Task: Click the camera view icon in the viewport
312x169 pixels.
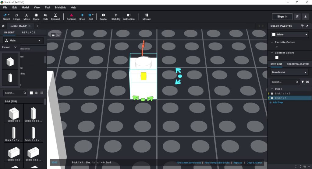Action: point(53,35)
